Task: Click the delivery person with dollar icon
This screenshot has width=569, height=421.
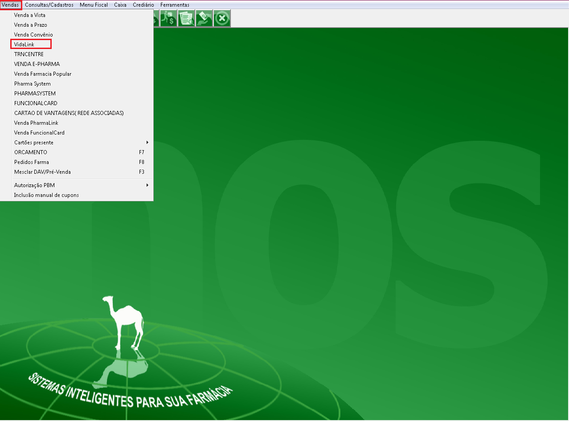Action: [168, 19]
